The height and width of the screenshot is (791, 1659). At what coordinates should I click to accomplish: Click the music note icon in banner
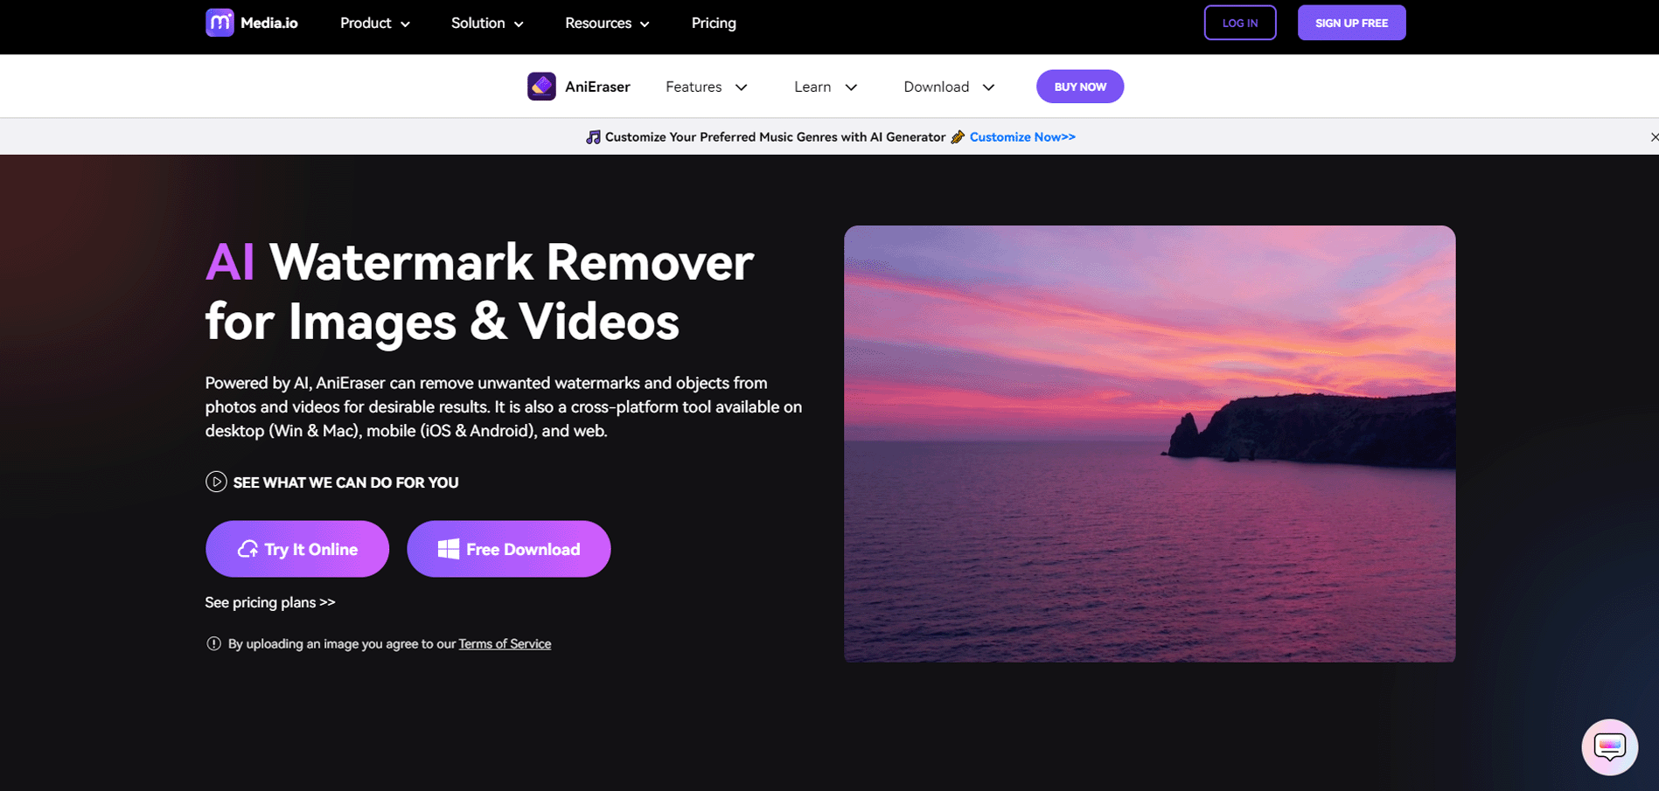593,137
